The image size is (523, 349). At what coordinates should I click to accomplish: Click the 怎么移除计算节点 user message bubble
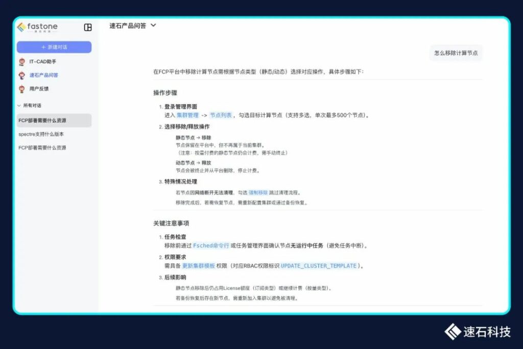(456, 53)
